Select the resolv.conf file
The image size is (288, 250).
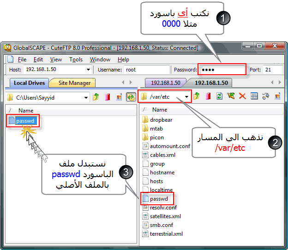coord(159,208)
